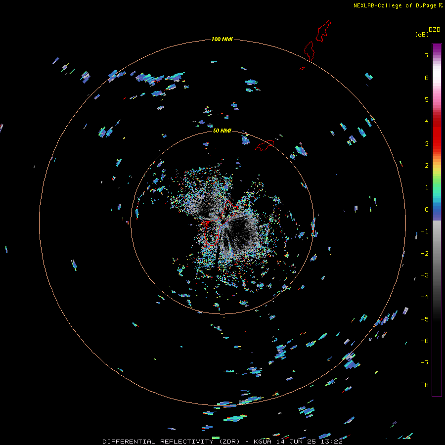This screenshot has width=445, height=445.
Task: Click the 3 dB label on the scale
Action: point(427,143)
